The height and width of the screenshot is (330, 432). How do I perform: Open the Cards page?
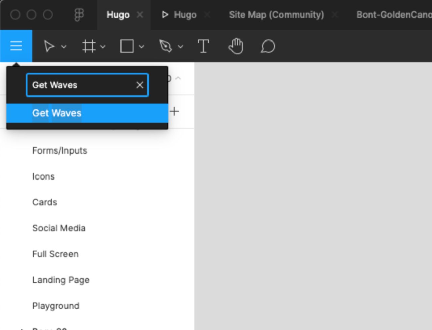coord(45,202)
